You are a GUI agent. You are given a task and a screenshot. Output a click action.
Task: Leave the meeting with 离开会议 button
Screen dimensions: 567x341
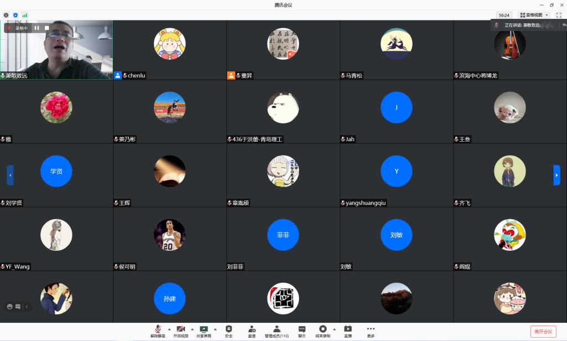pos(543,331)
